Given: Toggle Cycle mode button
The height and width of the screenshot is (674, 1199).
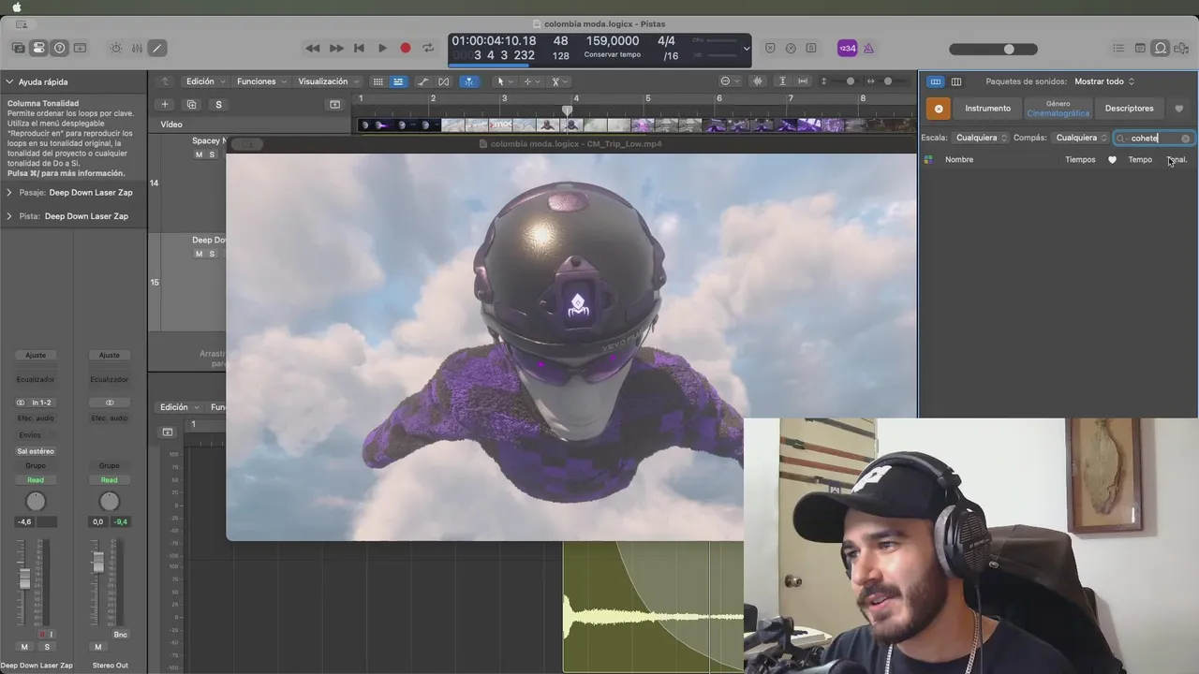Looking at the screenshot, I should pyautogui.click(x=428, y=48).
